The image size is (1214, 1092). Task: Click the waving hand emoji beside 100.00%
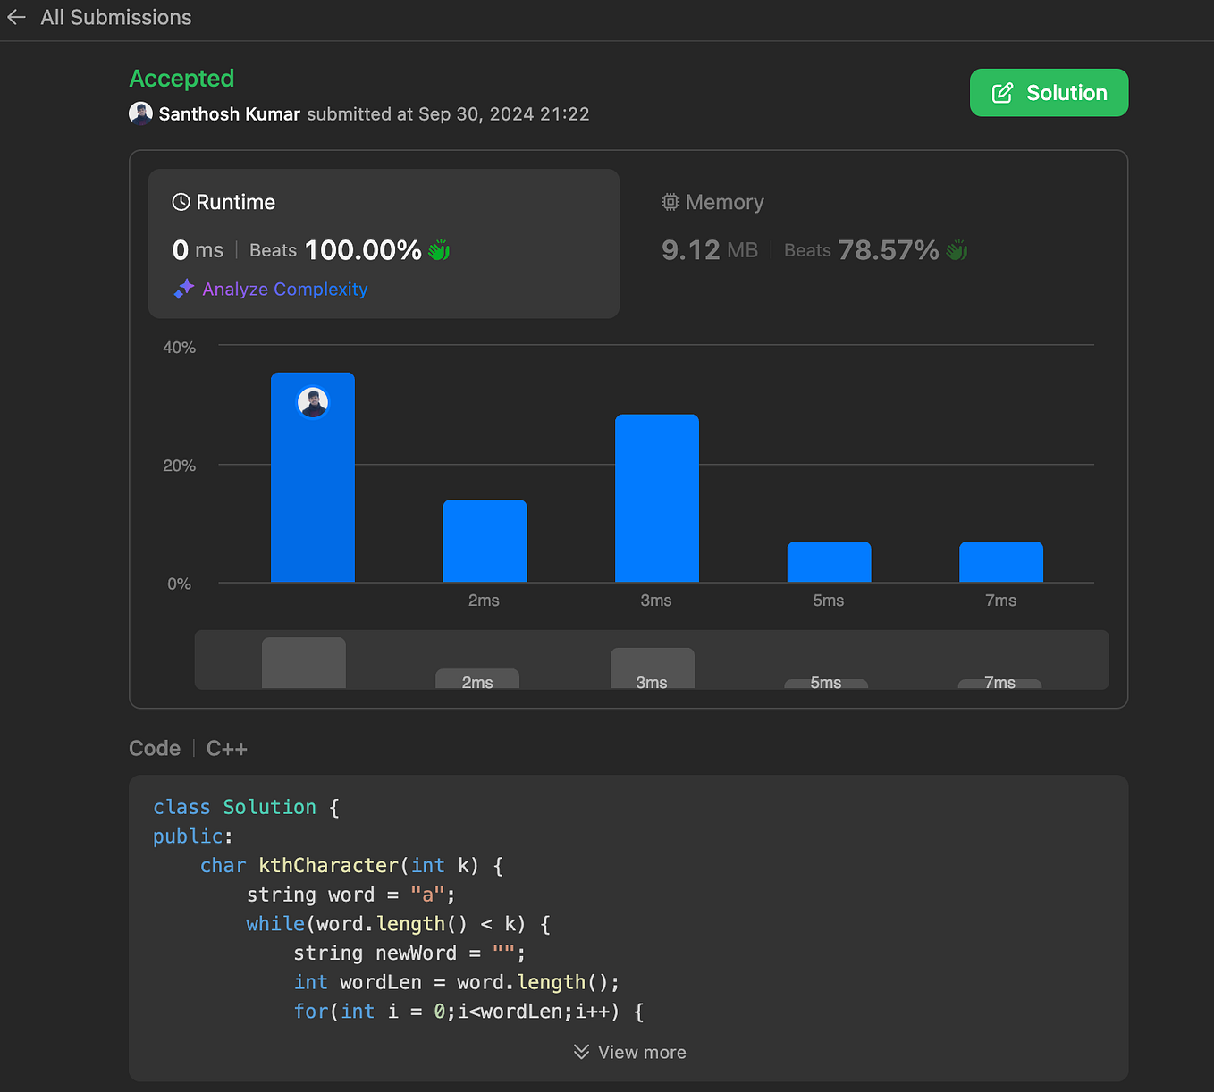tap(438, 250)
